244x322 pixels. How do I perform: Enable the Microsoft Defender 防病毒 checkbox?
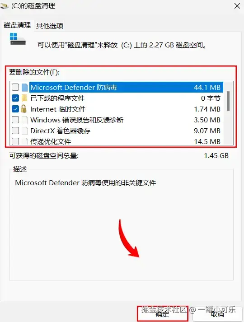point(15,87)
